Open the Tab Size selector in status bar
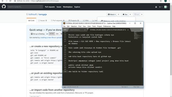172x97 pixels. coord(124,87)
